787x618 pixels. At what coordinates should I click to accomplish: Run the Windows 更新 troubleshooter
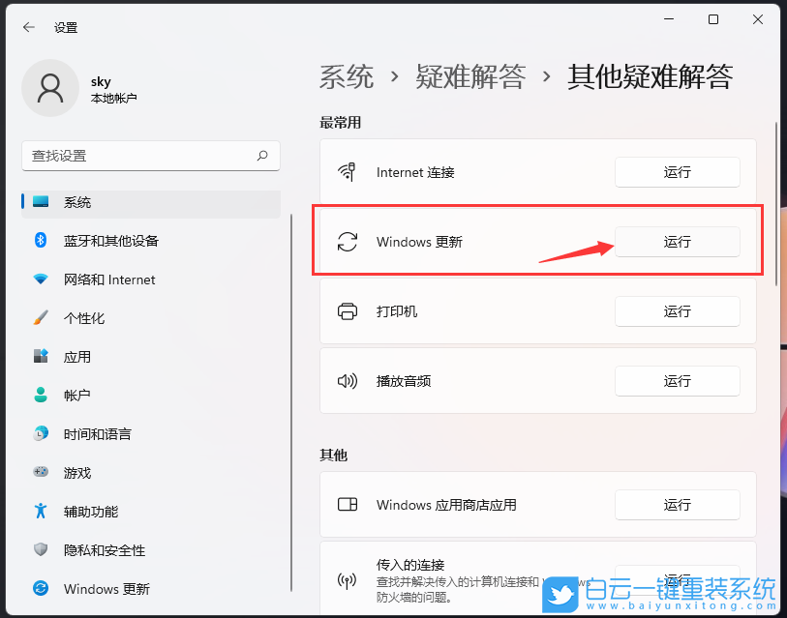pyautogui.click(x=677, y=242)
